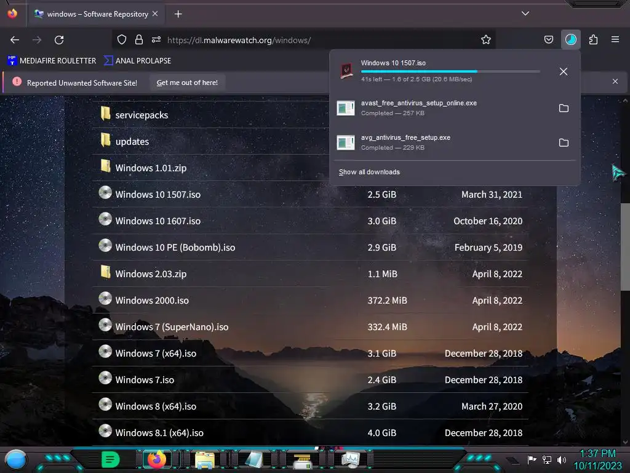The width and height of the screenshot is (630, 473).
Task: Open the second bookmark in the bookmarks toolbar
Action: (137, 61)
